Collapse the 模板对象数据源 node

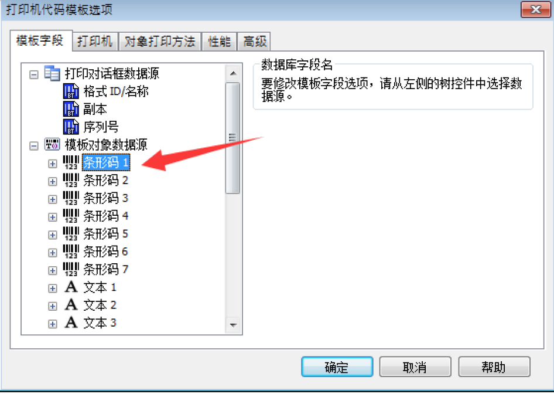pyautogui.click(x=34, y=146)
